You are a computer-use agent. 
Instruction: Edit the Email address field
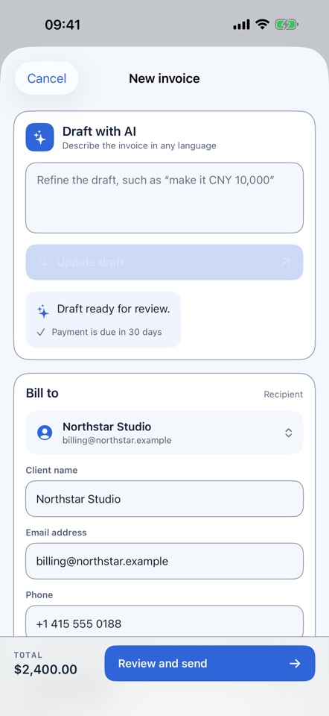click(x=164, y=561)
